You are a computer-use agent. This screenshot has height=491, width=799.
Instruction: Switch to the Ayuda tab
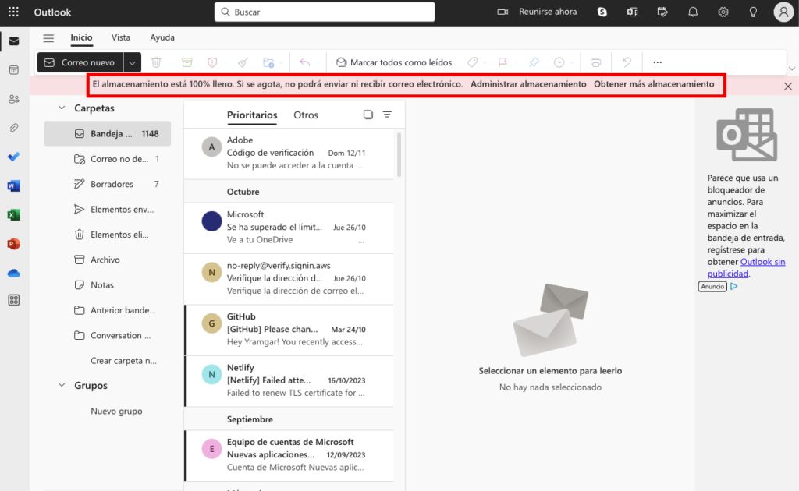[162, 37]
